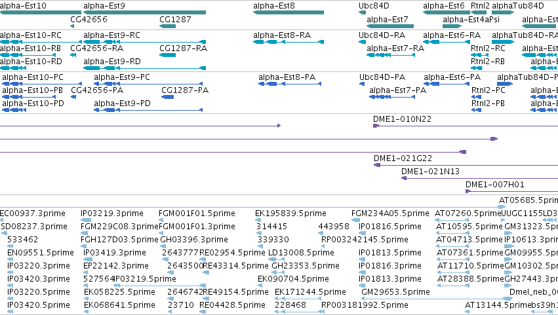
Task: Click EST LD13008.5prime
Action: click(301, 253)
